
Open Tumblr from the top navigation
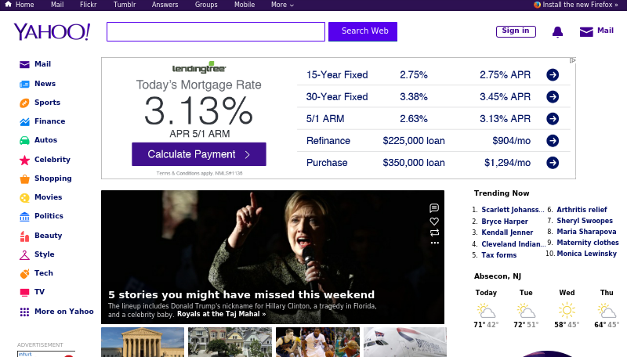pyautogui.click(x=125, y=5)
